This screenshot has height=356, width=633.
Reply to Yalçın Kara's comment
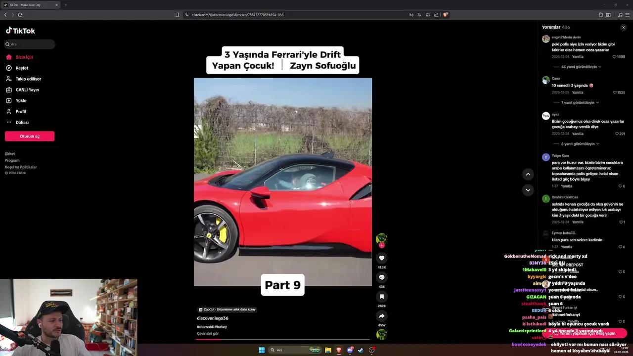point(567,186)
